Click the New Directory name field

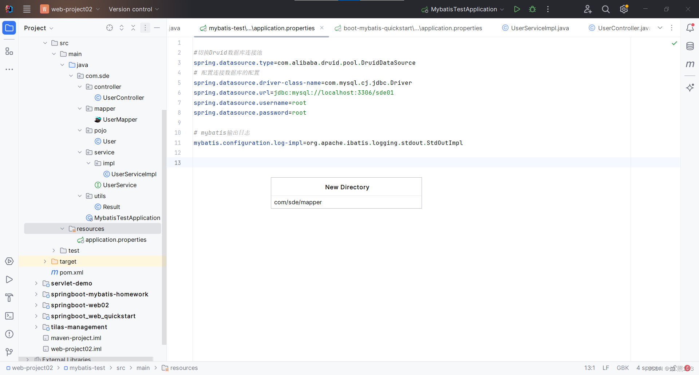point(346,202)
